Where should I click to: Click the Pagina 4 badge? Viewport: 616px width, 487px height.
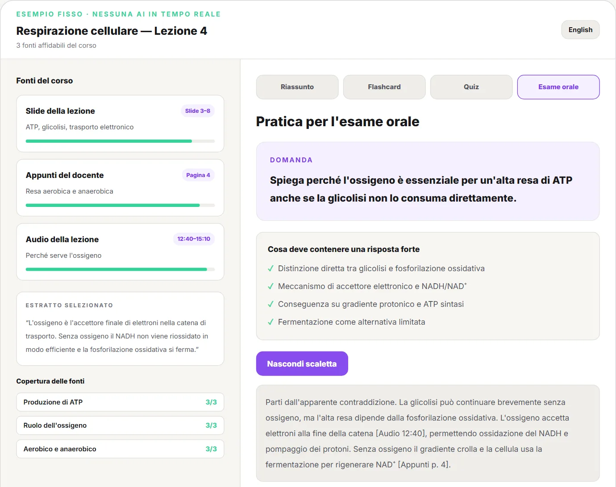(x=198, y=175)
